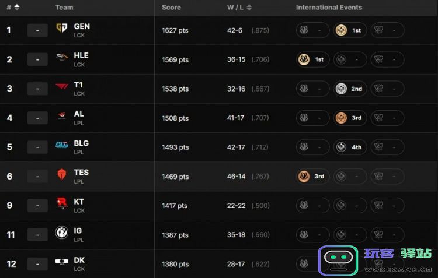
Task: Open TES's 3rd place event badge
Action: click(312, 176)
